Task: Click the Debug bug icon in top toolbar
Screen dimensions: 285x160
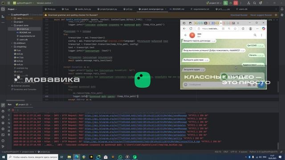Action: click(x=231, y=3)
